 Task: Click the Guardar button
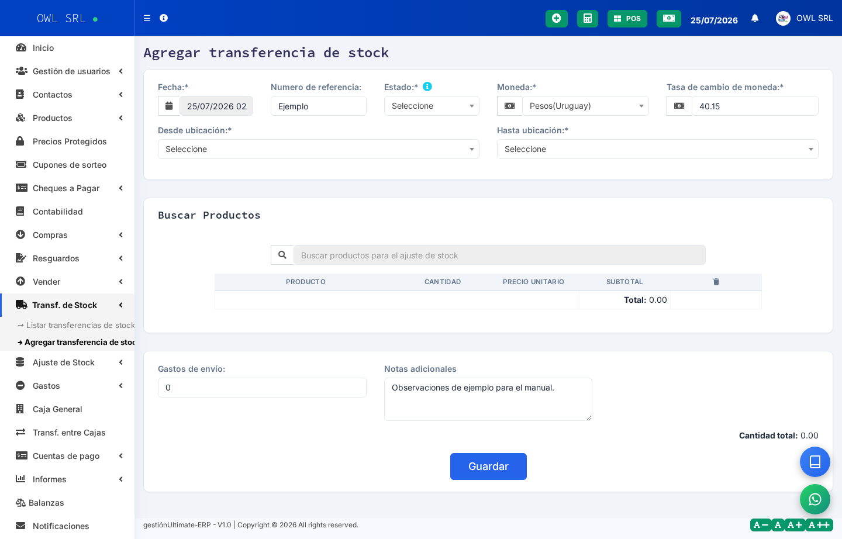488,467
